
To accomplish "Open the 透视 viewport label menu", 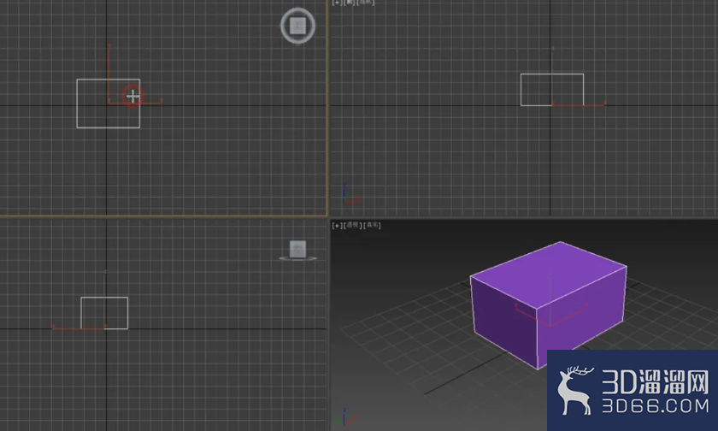I will click(352, 226).
